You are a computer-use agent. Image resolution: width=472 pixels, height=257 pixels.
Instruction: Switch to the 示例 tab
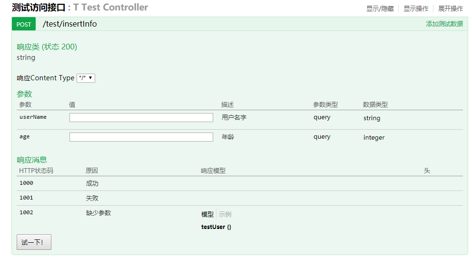(225, 214)
